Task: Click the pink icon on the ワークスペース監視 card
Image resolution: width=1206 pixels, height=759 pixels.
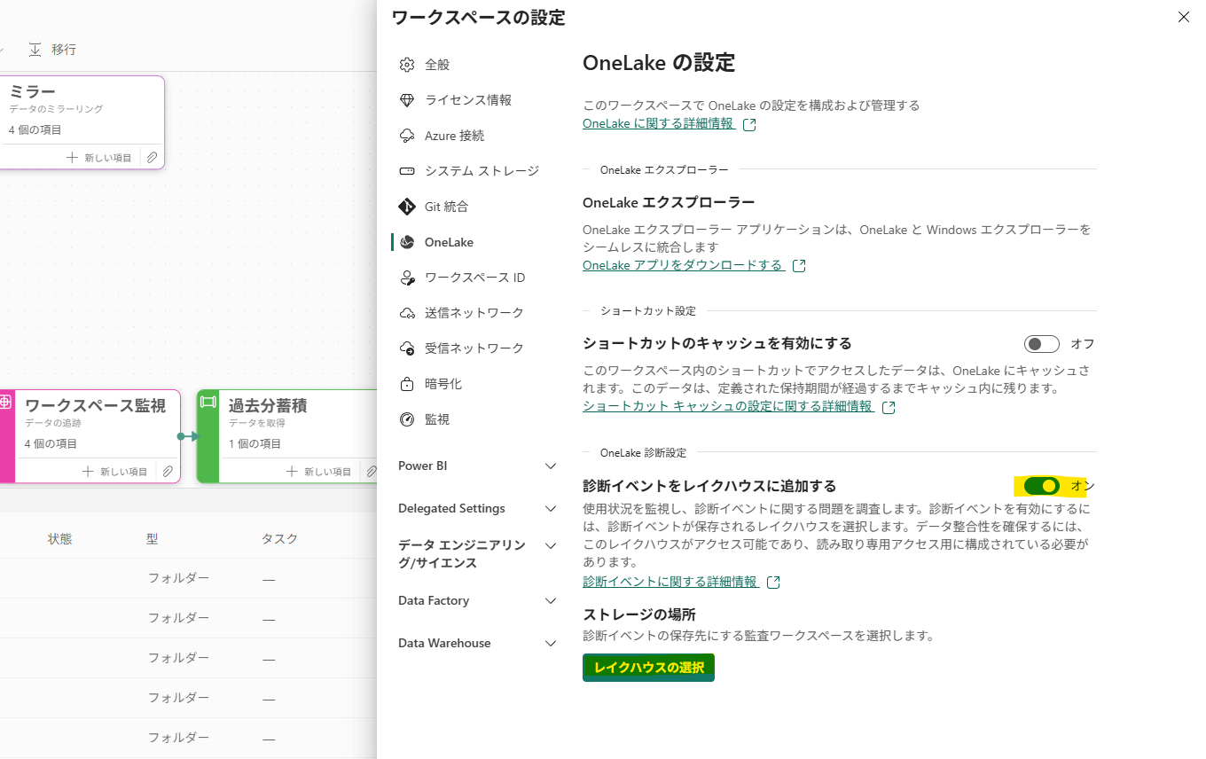Action: (x=5, y=402)
